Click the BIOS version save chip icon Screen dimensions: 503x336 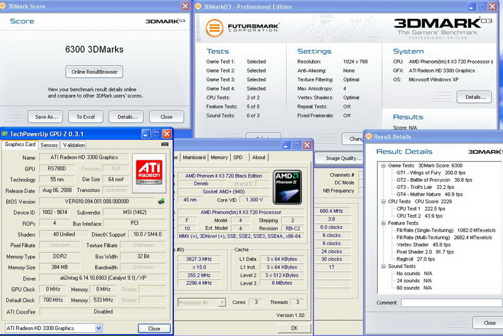tap(162, 201)
